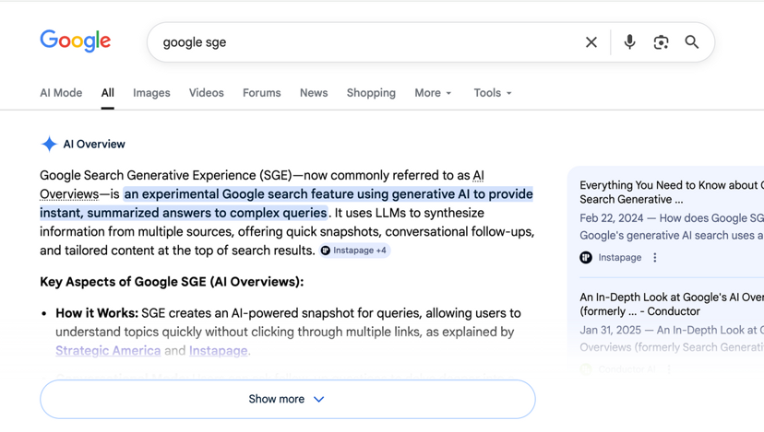Open 'An In-Depth Look at Google's AI' source
This screenshot has height=432, width=764.
tap(672, 304)
